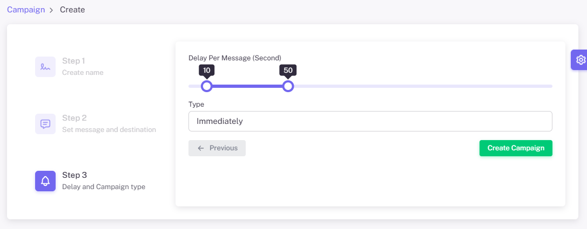This screenshot has width=587, height=229.
Task: Click the Step 2 message icon
Action: [45, 124]
